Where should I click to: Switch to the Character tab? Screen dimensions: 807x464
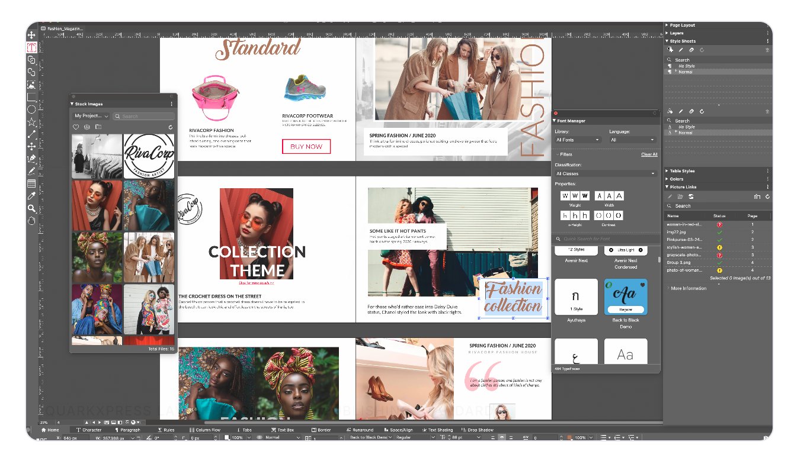[x=90, y=430]
